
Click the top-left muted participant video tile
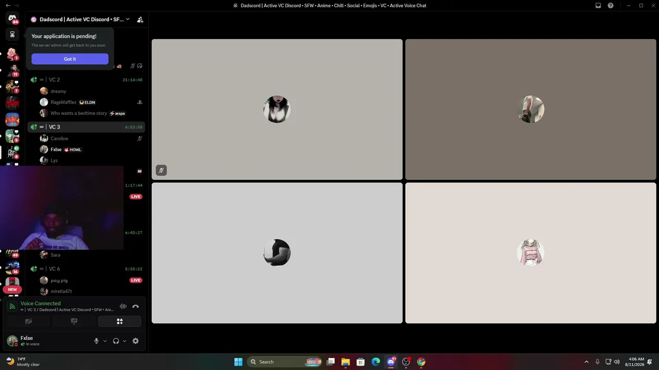tap(277, 109)
